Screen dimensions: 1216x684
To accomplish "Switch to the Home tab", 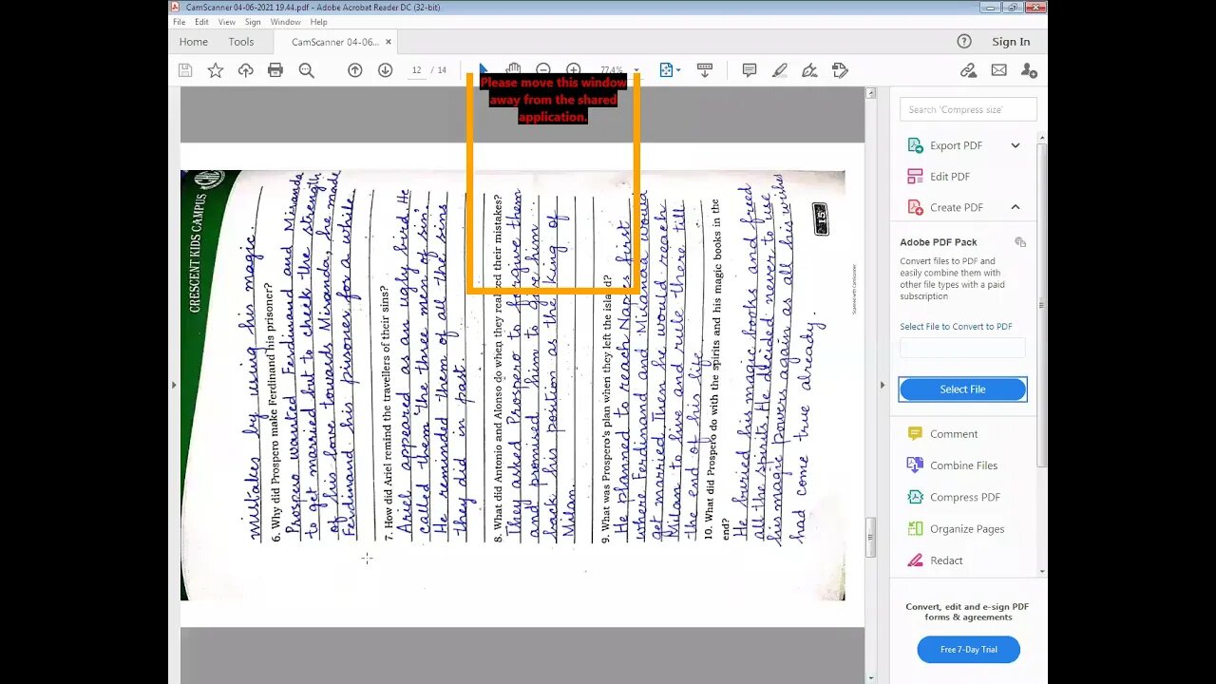I will coord(194,42).
